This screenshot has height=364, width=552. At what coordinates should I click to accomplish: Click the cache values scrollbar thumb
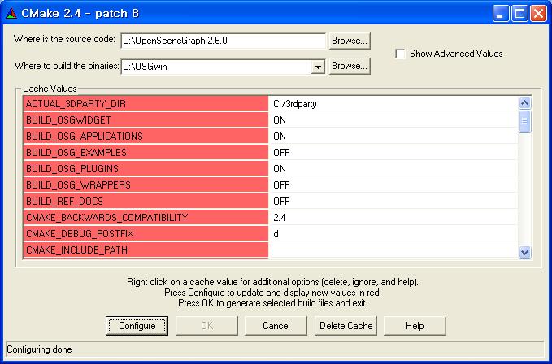(524, 121)
